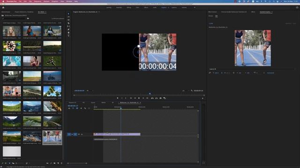Click the Program monitor scrub bar playhead

tap(150, 93)
